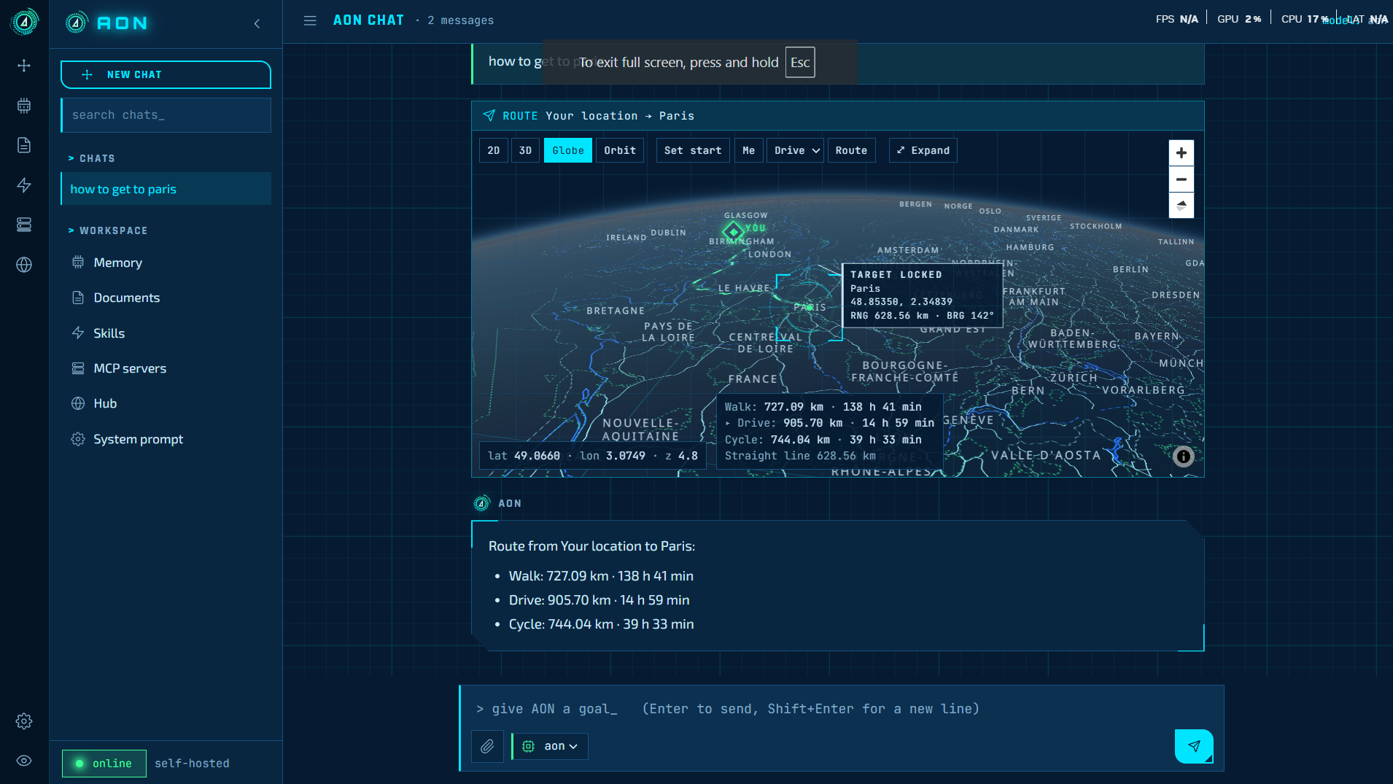Click the online status indicator
The image size is (1393, 784).
tap(104, 764)
